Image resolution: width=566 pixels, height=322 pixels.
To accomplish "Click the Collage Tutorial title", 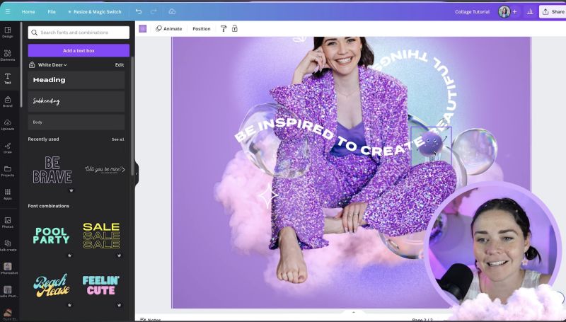I will 472,11.
